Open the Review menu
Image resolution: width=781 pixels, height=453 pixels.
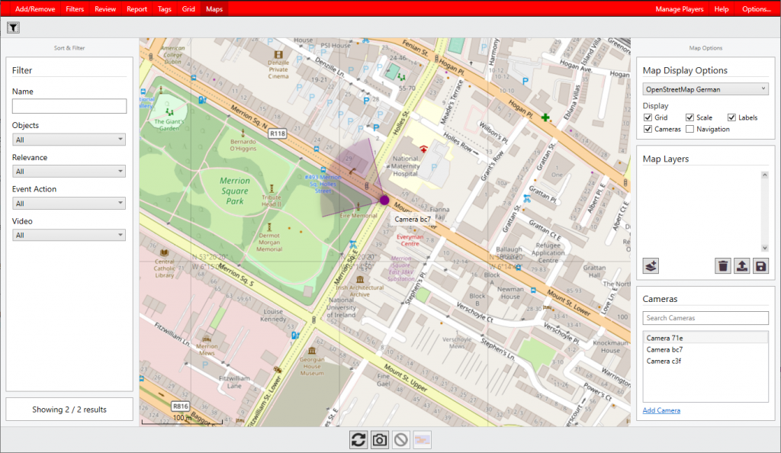tap(105, 9)
